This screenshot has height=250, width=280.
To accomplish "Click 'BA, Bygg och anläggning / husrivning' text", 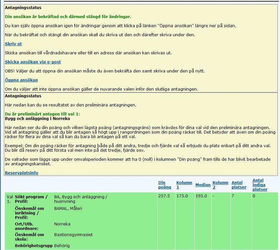I will (81, 199).
